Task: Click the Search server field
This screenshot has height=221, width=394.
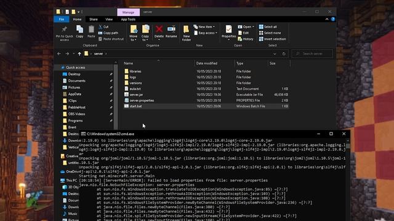Action: tap(313, 53)
